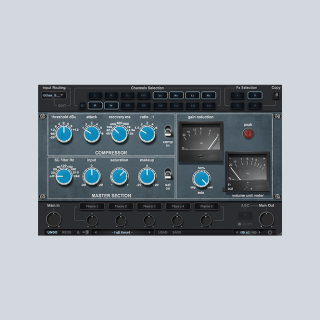Click the dry/wet mix knob
320x320 pixels.
pos(201,179)
